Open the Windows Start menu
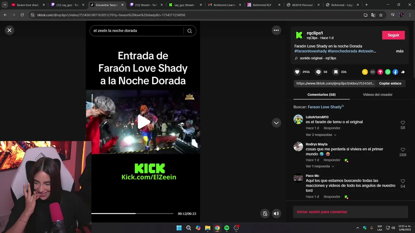Image resolution: width=415 pixels, height=233 pixels. point(179,228)
